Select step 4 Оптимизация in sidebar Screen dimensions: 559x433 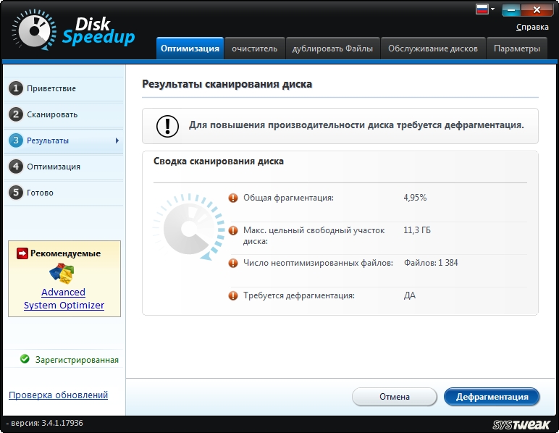point(53,167)
